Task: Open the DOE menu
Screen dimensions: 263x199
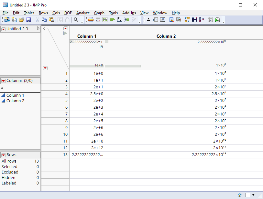Action: 68,13
